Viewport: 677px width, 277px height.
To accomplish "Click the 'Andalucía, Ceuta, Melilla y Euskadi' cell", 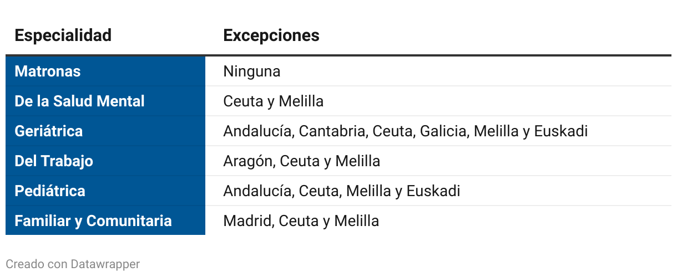I will [x=438, y=191].
